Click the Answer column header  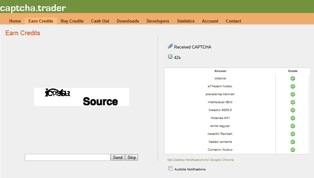click(220, 71)
